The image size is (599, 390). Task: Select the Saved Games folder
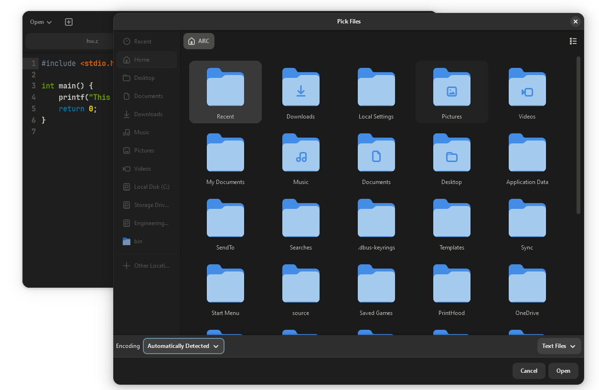pos(376,289)
